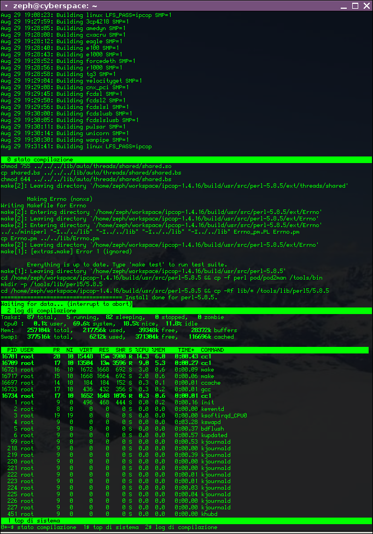373x534 pixels.
Task: Select the cc1 process row with PID 16701
Action: (x=109, y=356)
